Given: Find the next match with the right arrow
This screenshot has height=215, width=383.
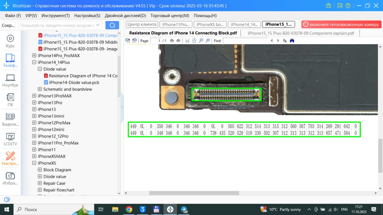Looking at the screenshot, I should [278, 41].
